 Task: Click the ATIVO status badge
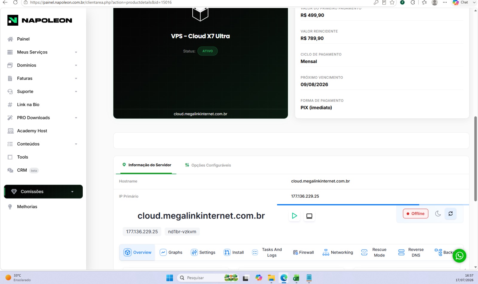pos(208,51)
